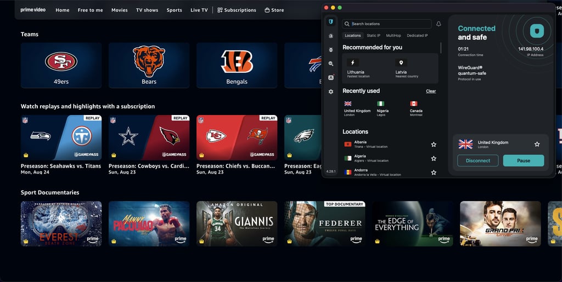The height and width of the screenshot is (282, 562).
Task: Open the Store in Prime Video nav
Action: pos(274,10)
